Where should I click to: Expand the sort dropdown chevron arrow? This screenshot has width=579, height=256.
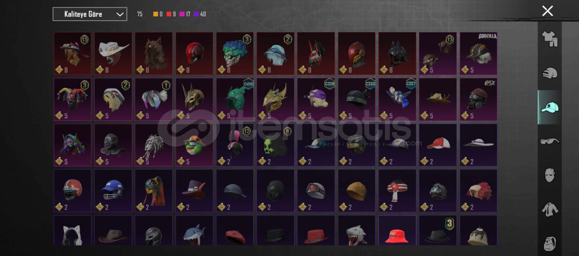120,14
